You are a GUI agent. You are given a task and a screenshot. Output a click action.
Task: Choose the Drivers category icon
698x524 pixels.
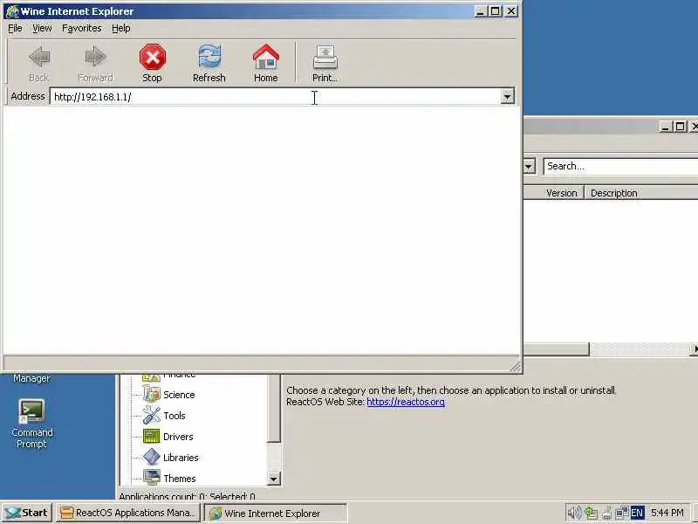[151, 436]
